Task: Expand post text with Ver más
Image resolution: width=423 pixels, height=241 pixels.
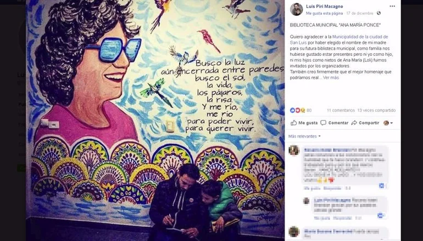Action: click(x=331, y=78)
